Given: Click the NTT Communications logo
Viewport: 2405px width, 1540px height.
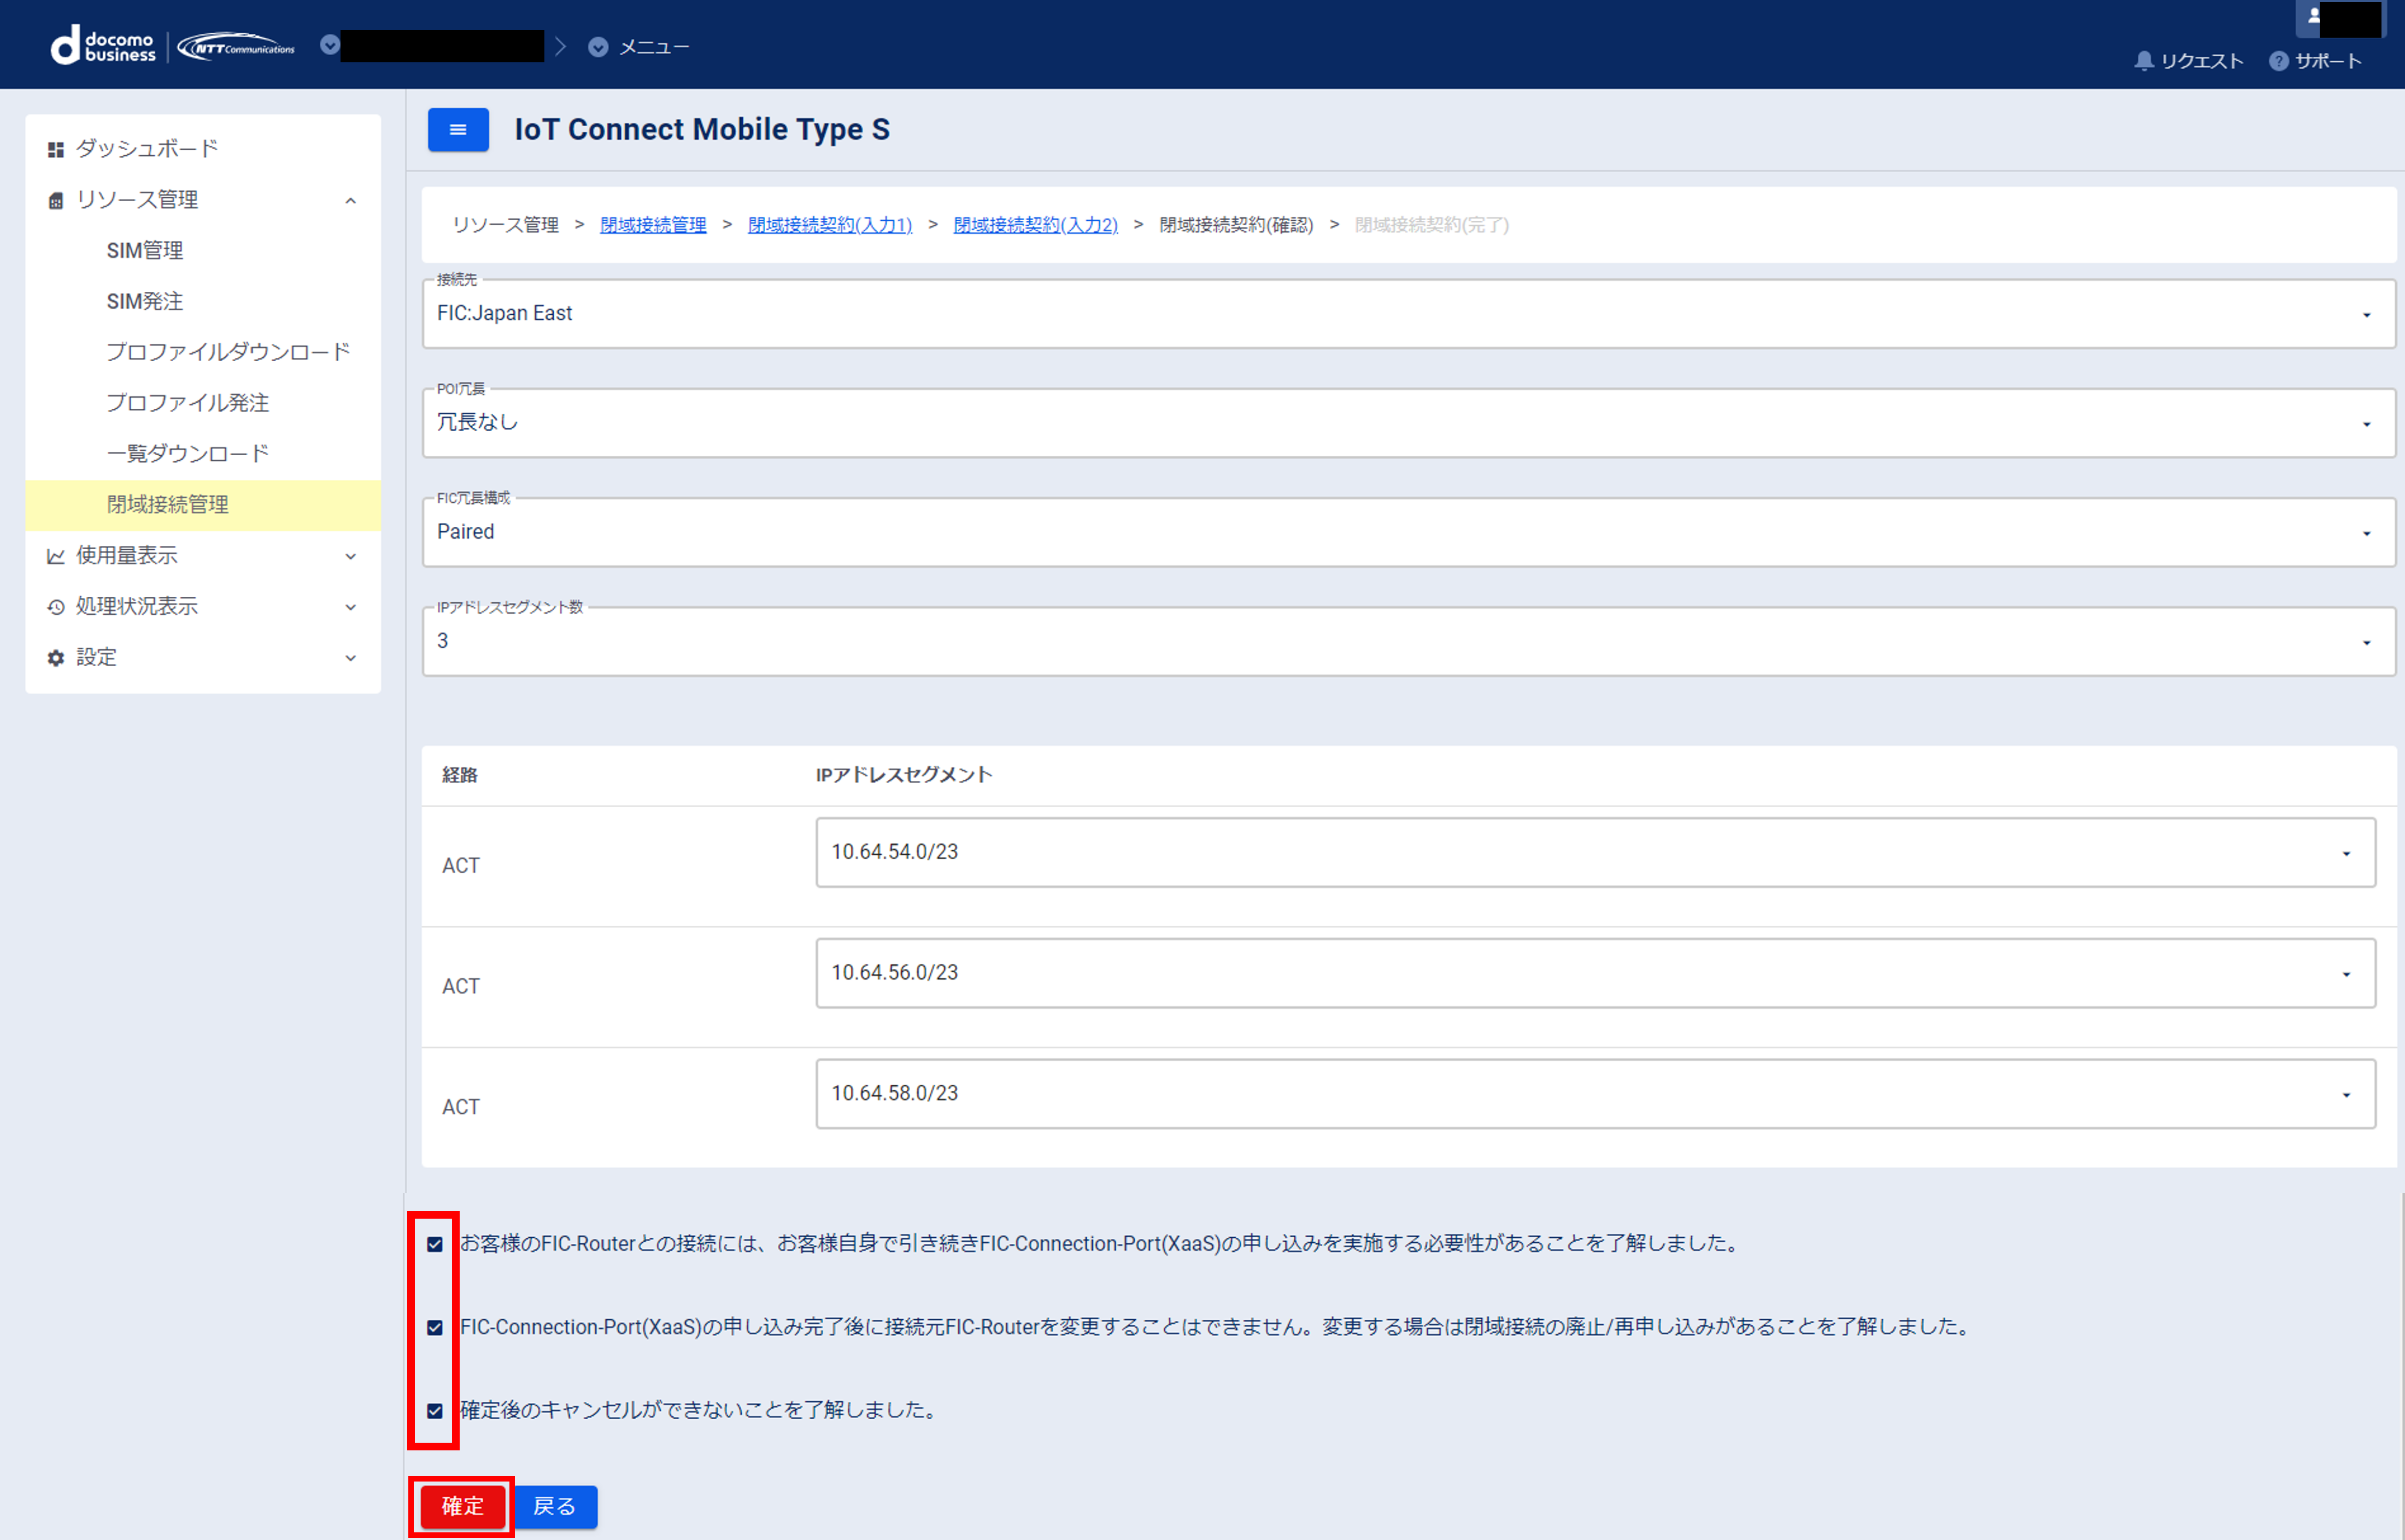Looking at the screenshot, I should pos(237,47).
